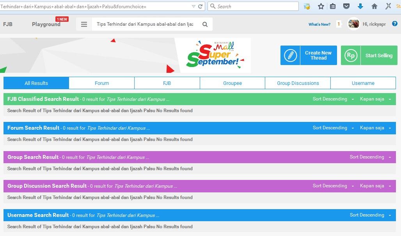Viewport: 401px width, 236px height.
Task: Switch to the Groupee tab
Action: [232, 83]
